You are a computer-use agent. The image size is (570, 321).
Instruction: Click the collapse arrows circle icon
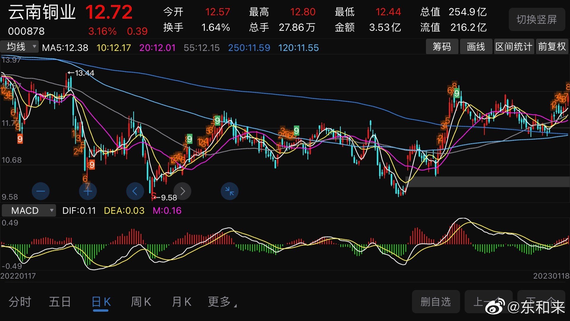tap(229, 191)
